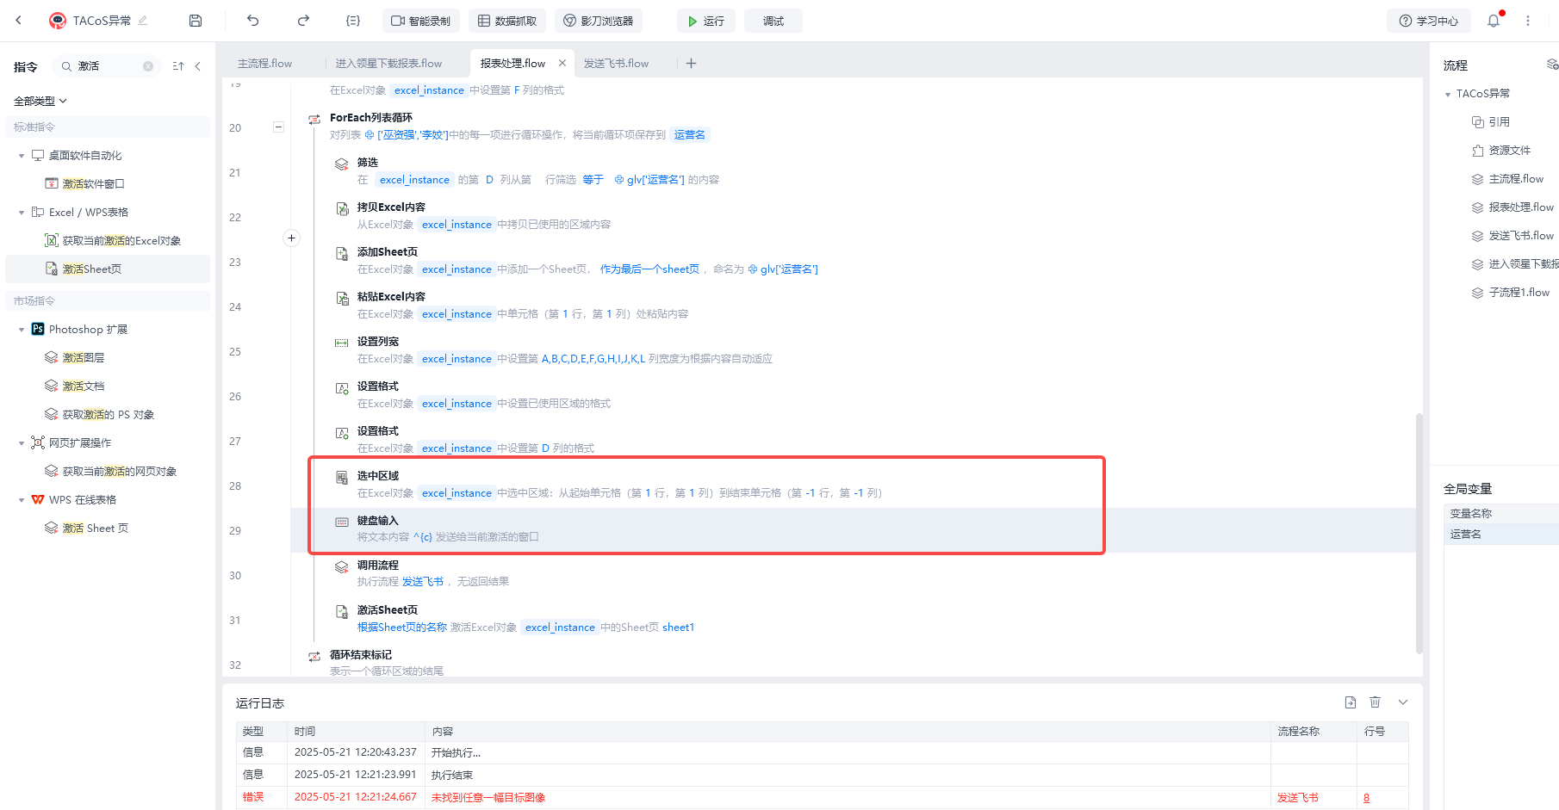The width and height of the screenshot is (1559, 810).
Task: Run the flow with 运行 button
Action: tap(706, 21)
